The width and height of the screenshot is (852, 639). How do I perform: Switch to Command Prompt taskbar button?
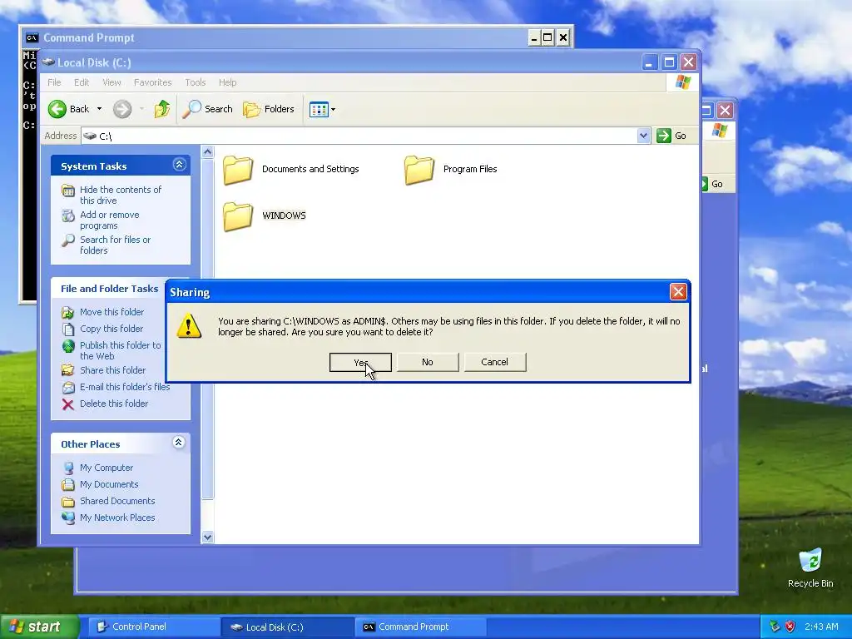pyautogui.click(x=420, y=627)
